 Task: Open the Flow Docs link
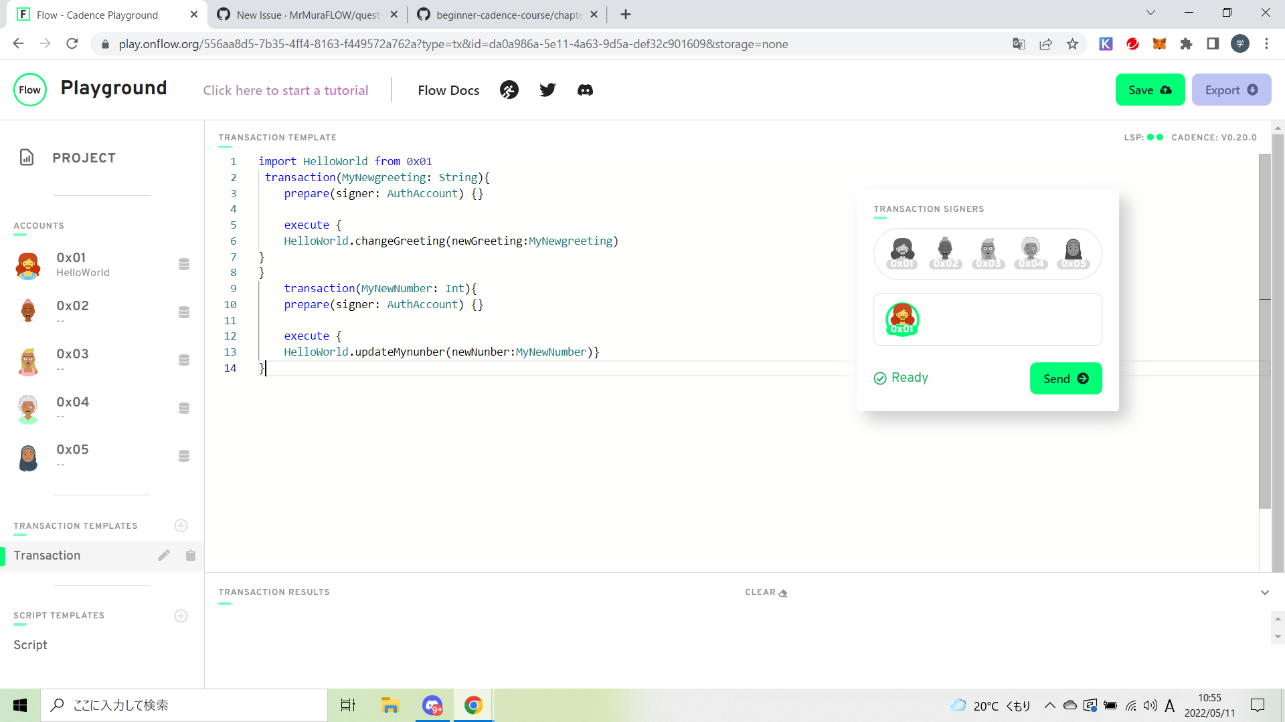(448, 90)
